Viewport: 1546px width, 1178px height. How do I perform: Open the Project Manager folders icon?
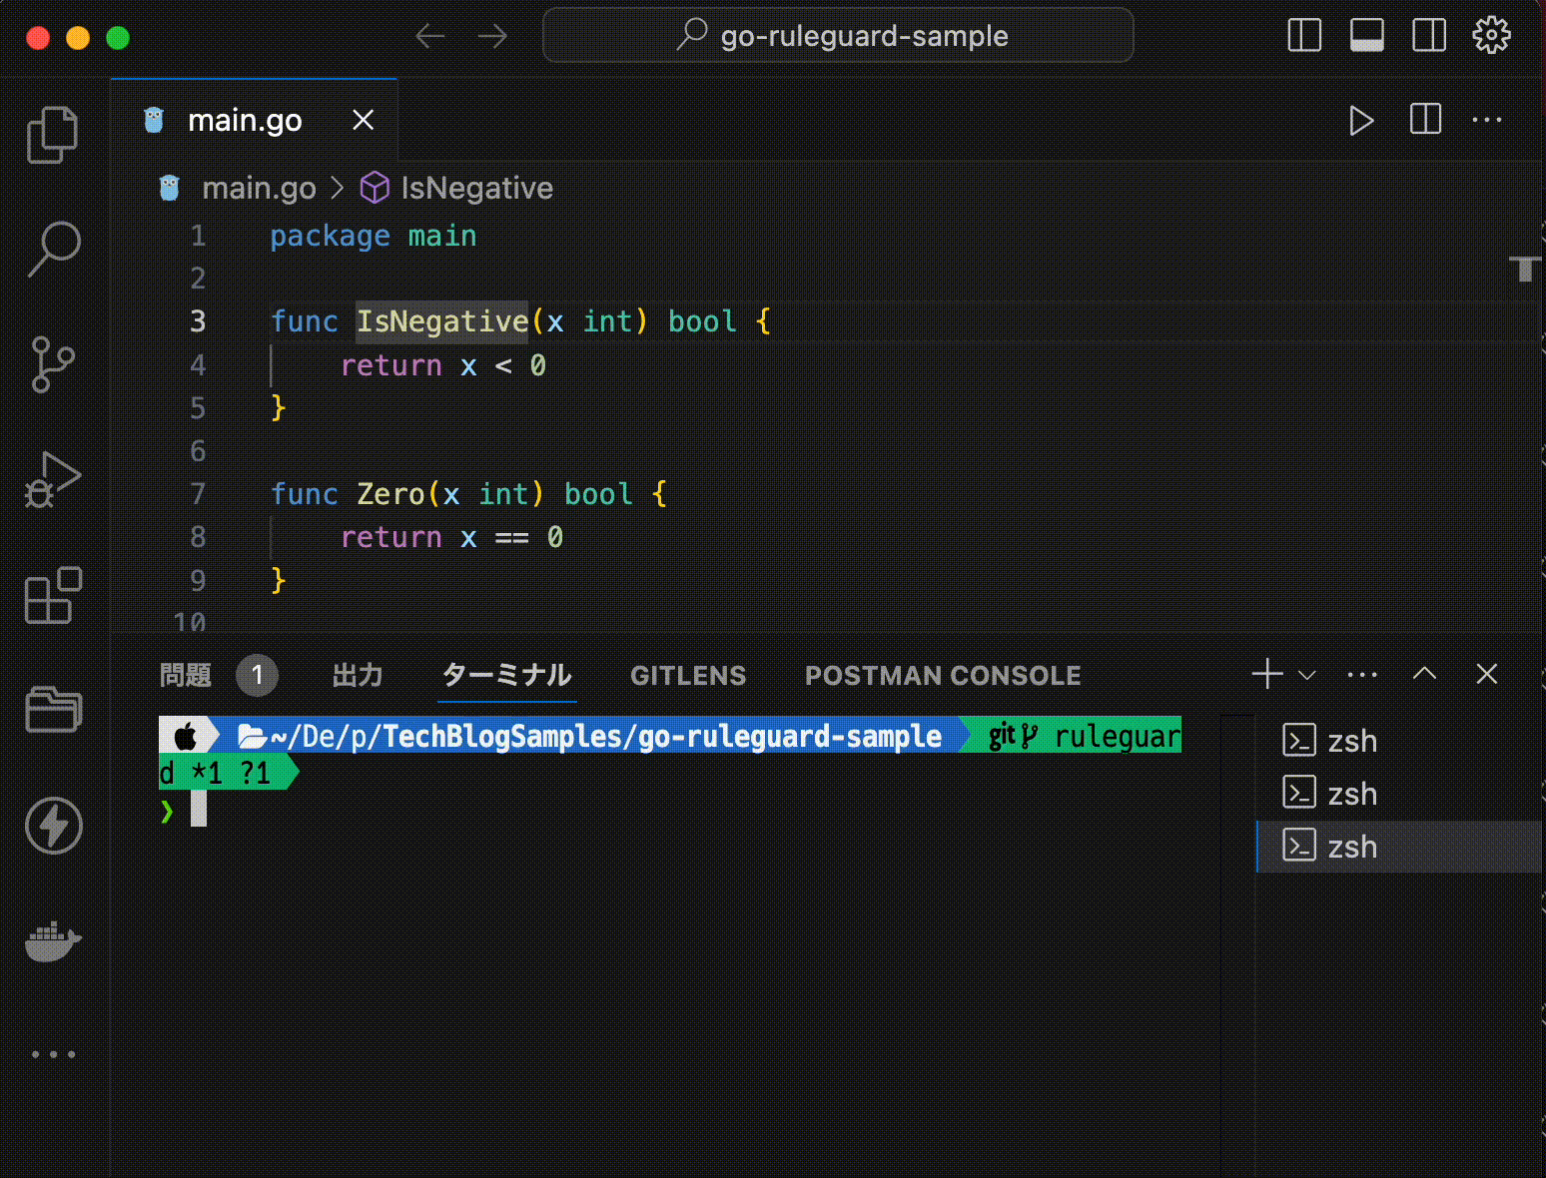point(53,710)
